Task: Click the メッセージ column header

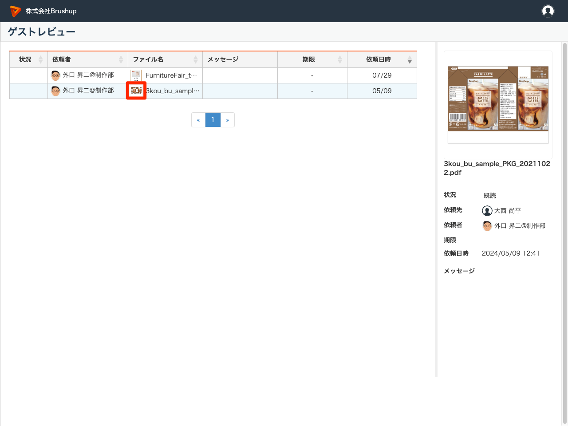Action: pyautogui.click(x=240, y=59)
